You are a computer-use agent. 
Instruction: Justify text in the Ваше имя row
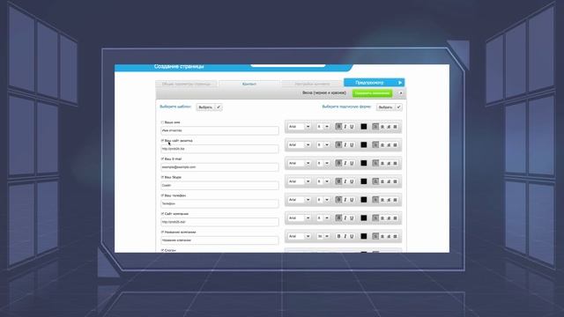tap(396, 127)
